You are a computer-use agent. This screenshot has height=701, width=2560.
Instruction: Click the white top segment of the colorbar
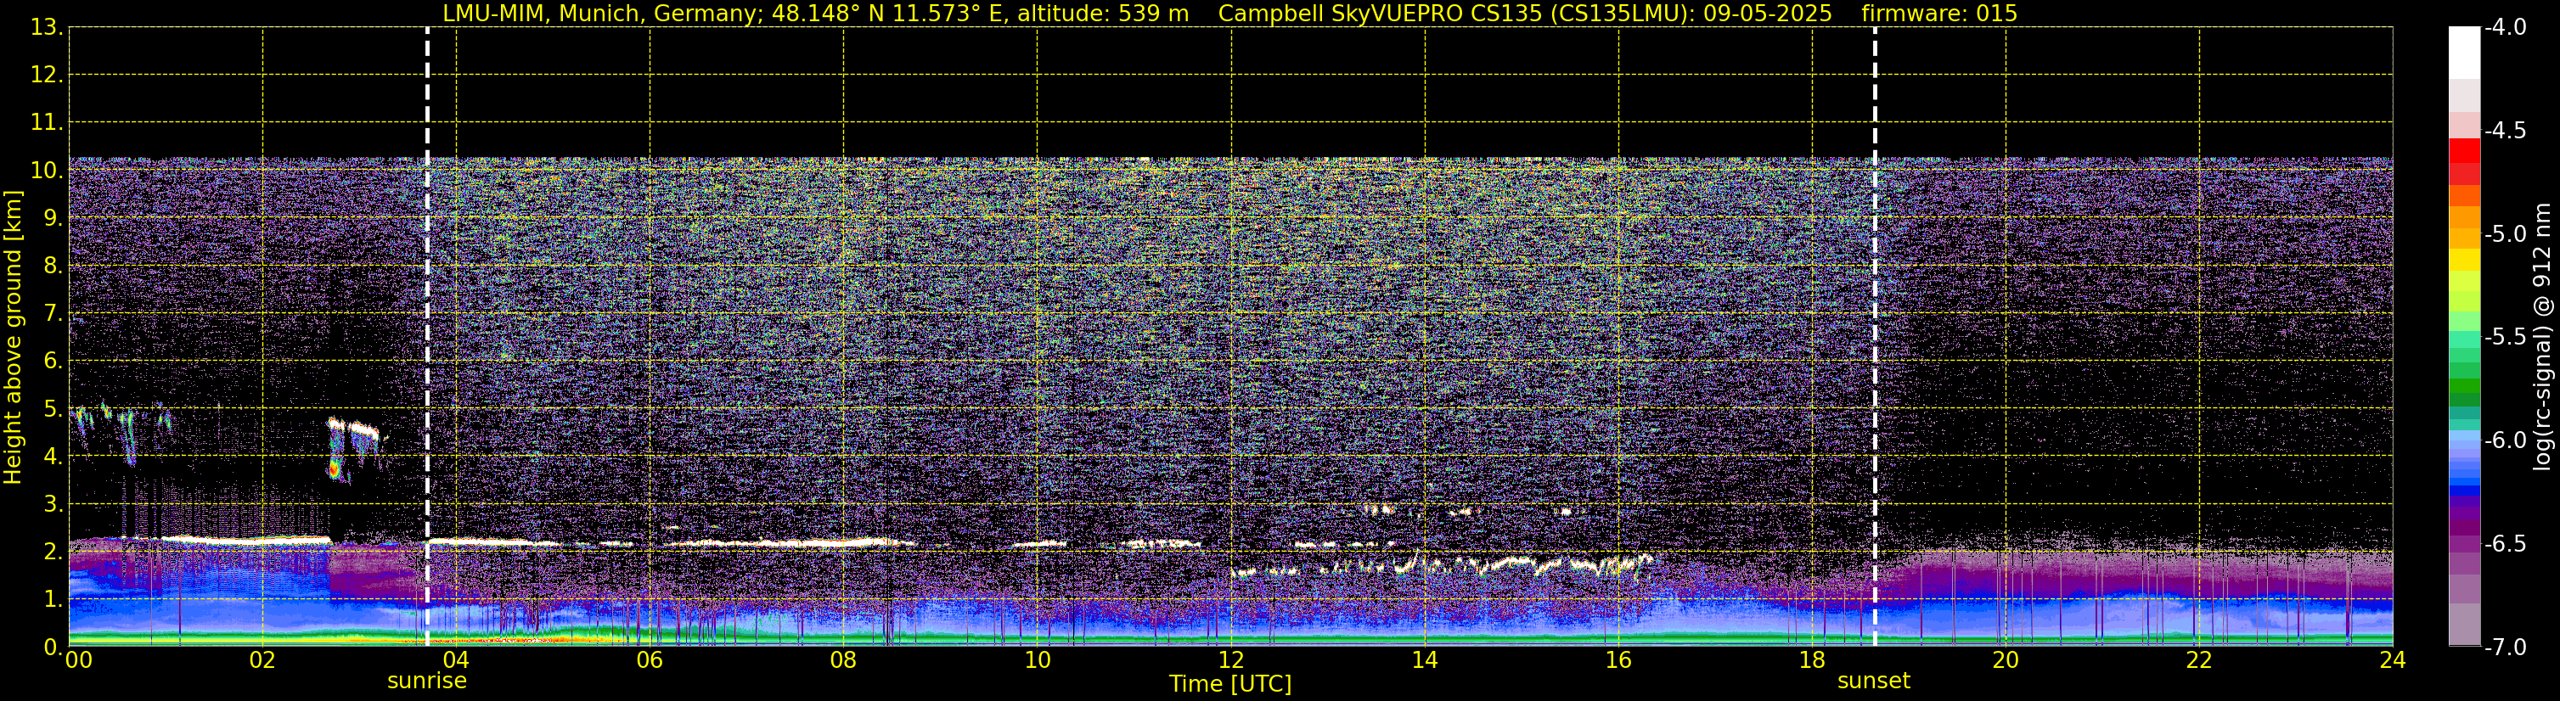point(2465,52)
